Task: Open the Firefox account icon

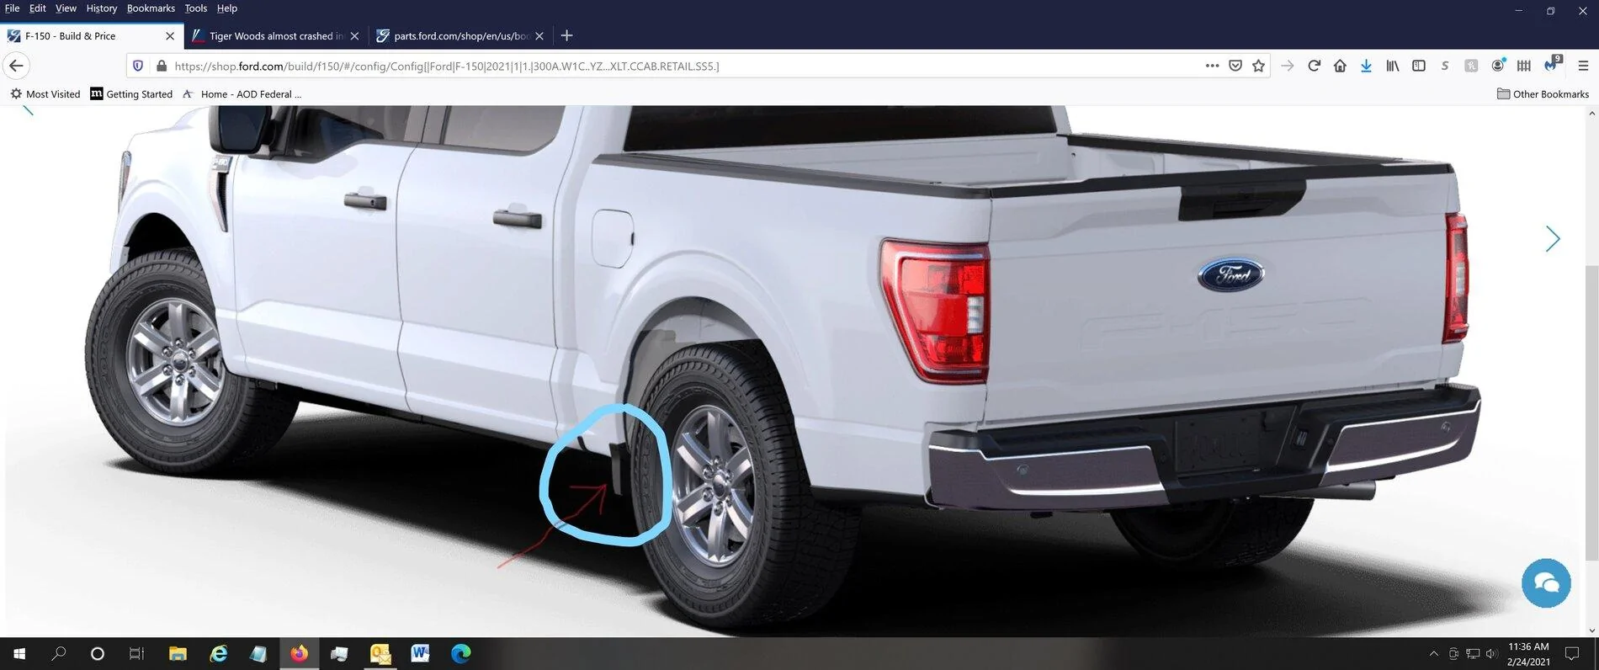Action: pos(1497,66)
